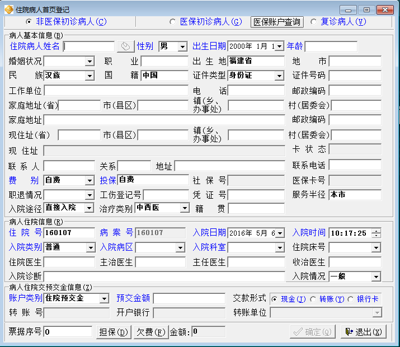Expand the 入院类别 dropdown
The image size is (400, 347).
pos(91,248)
